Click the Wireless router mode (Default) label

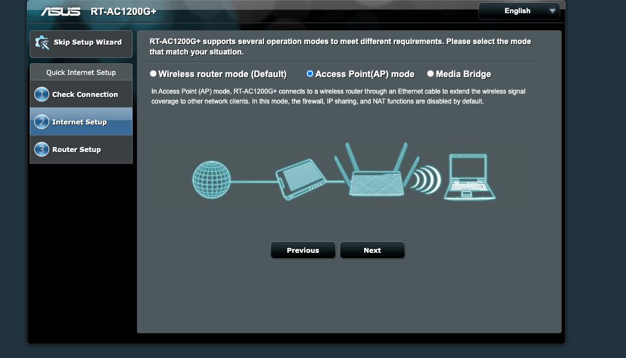pyautogui.click(x=222, y=74)
